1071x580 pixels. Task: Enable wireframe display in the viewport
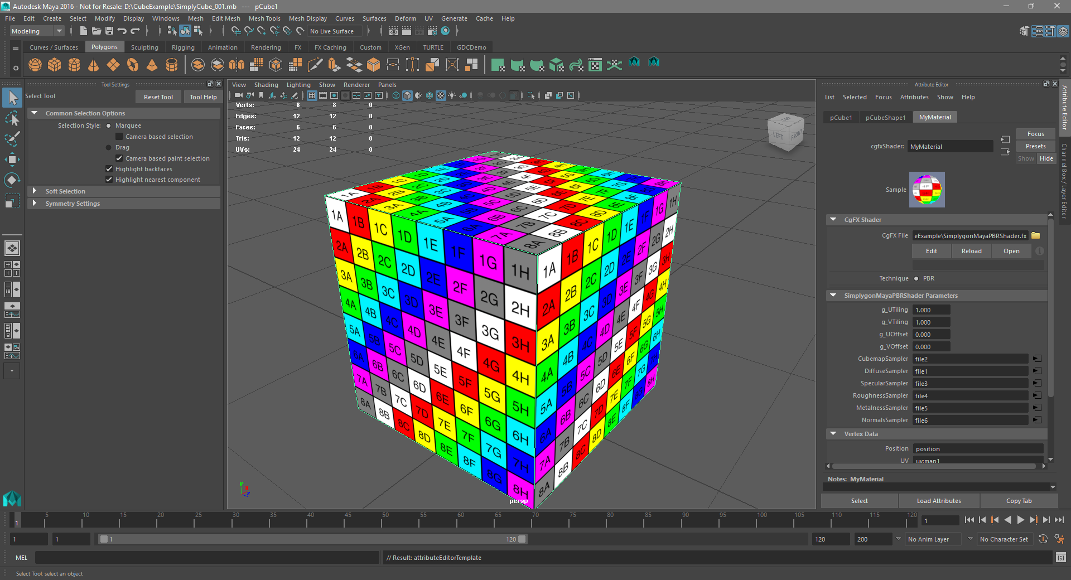[396, 95]
